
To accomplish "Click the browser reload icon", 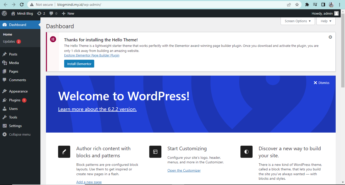I will click(x=21, y=4).
